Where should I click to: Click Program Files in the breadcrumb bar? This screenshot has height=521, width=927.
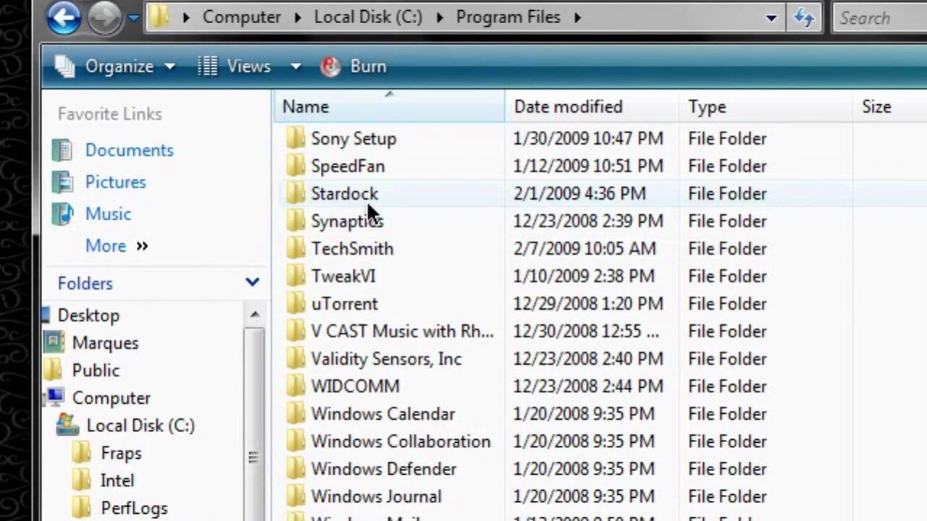(508, 17)
